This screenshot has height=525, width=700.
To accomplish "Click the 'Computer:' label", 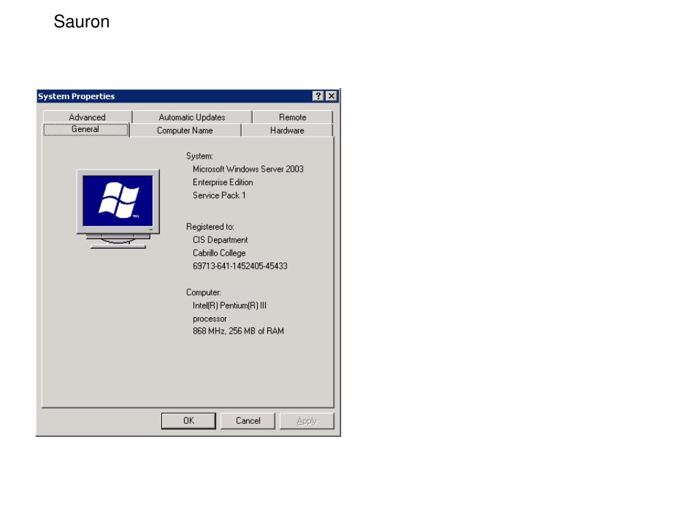I will tap(204, 293).
